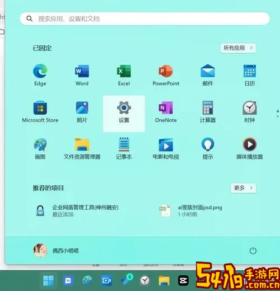The height and width of the screenshot is (291, 280).
Task: Open recommended 企业网盾管理工具(神州融安)
Action: coord(77,211)
